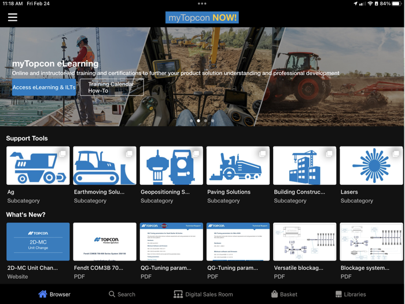Tap the Wi-Fi status icon
405x304 pixels.
point(370,3)
